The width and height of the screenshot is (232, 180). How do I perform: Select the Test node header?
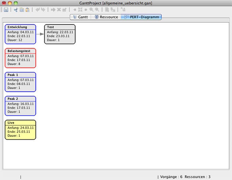[60, 27]
